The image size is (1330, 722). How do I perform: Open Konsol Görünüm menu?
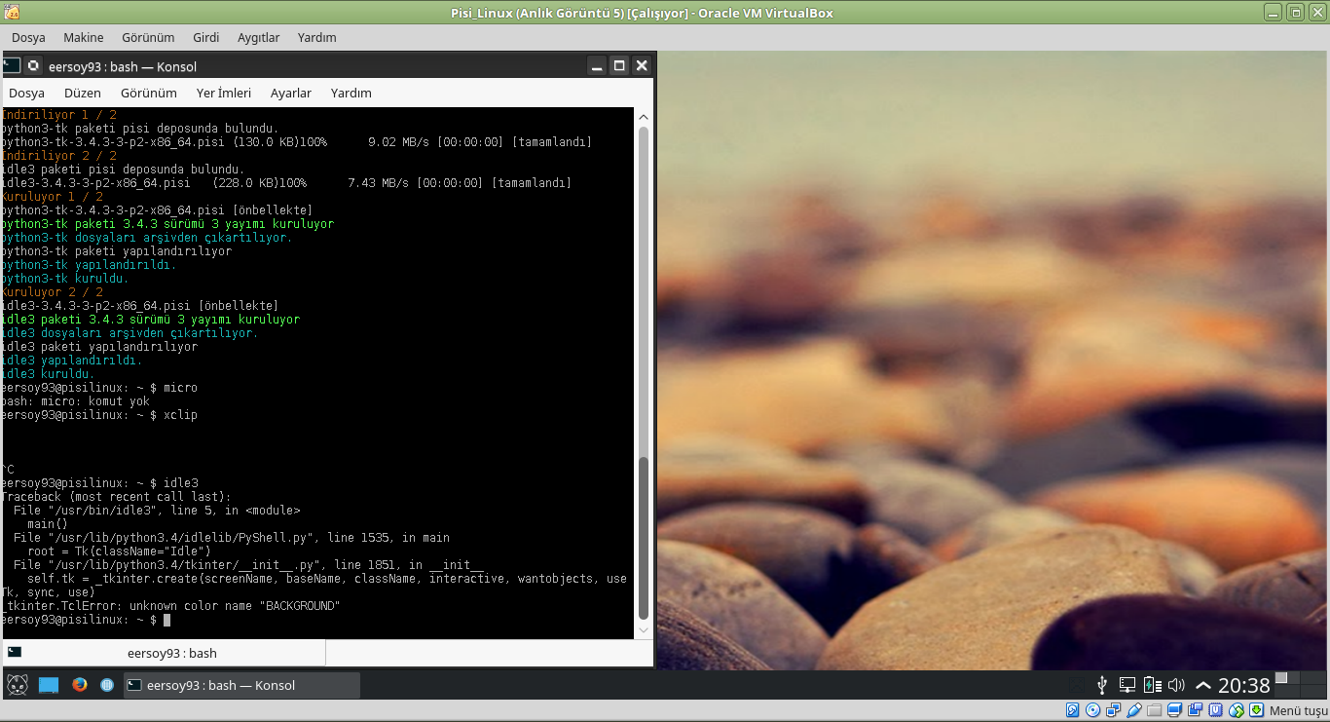(149, 93)
